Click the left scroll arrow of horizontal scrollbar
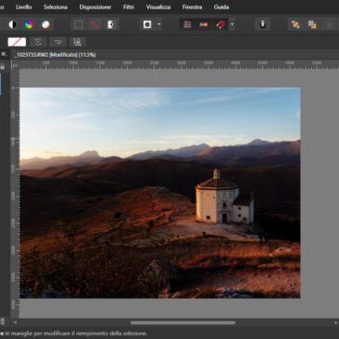The width and height of the screenshot is (339, 339). tap(15, 322)
